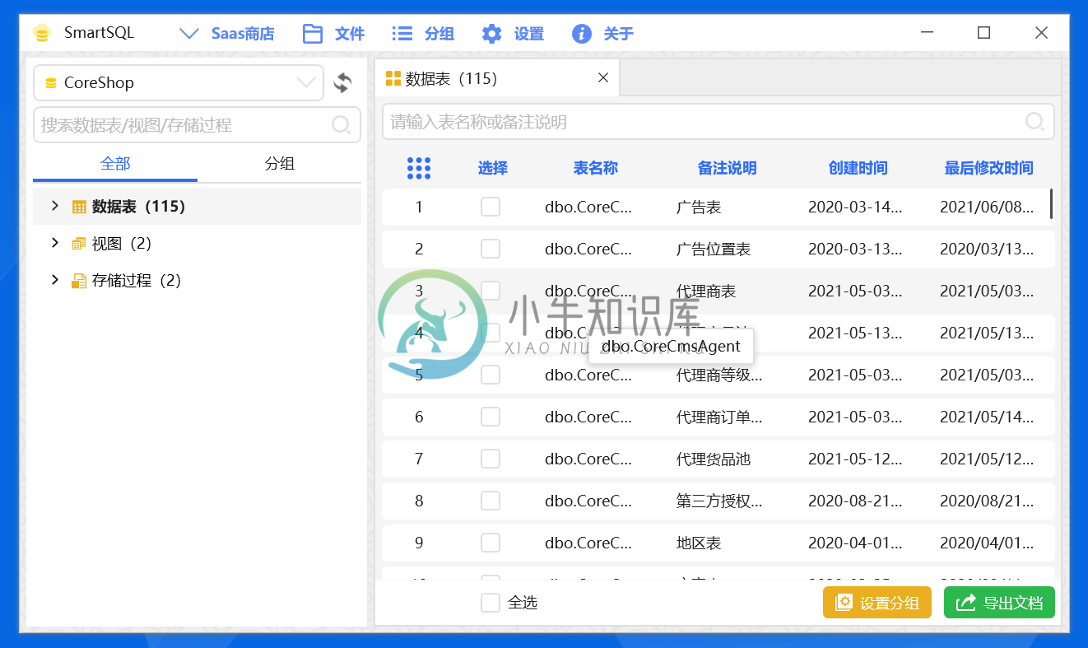The height and width of the screenshot is (648, 1088).
Task: Click the 地区表 remark cell
Action: tap(699, 543)
